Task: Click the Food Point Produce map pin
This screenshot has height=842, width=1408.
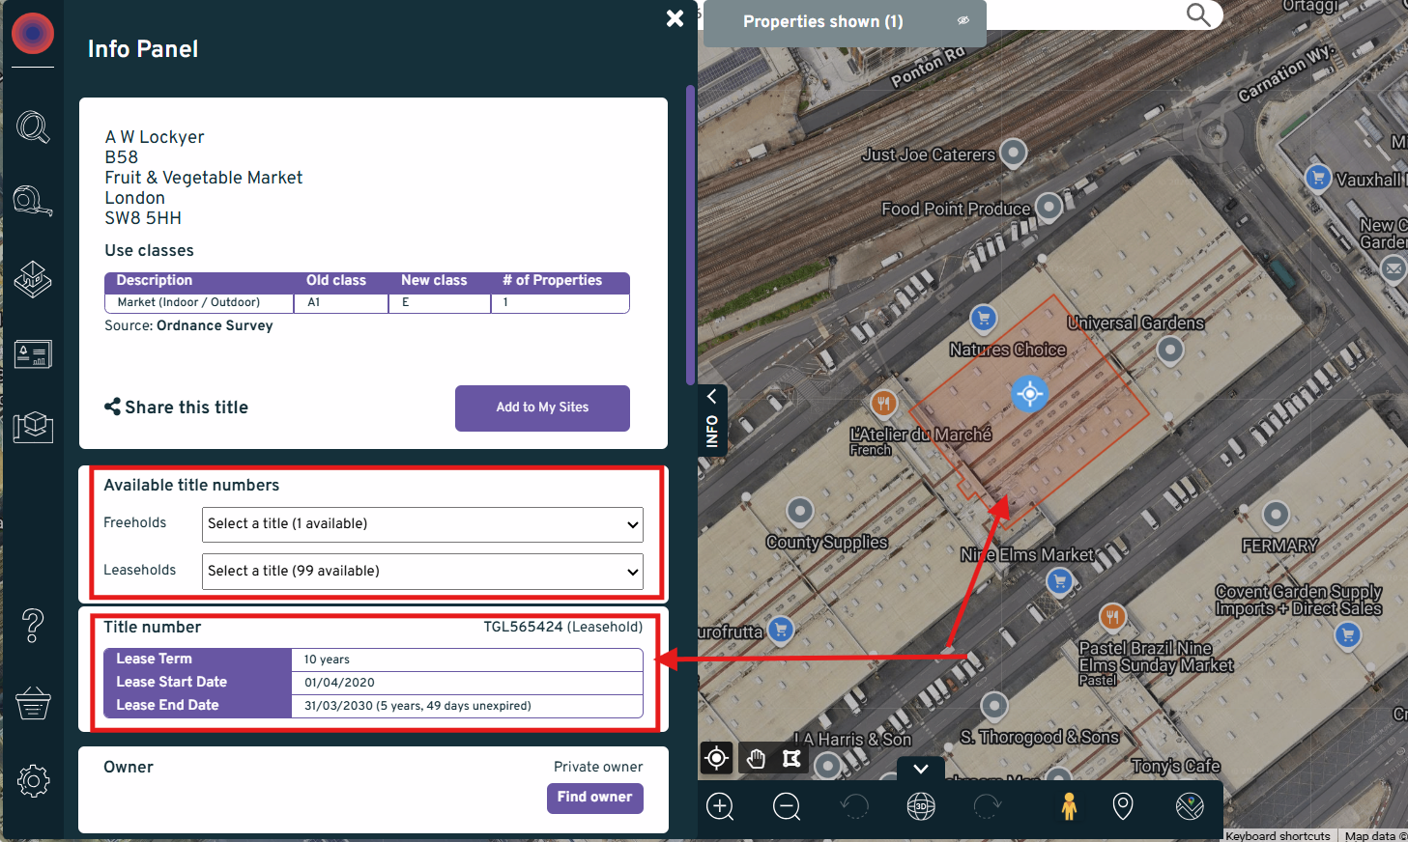Action: (x=1049, y=206)
